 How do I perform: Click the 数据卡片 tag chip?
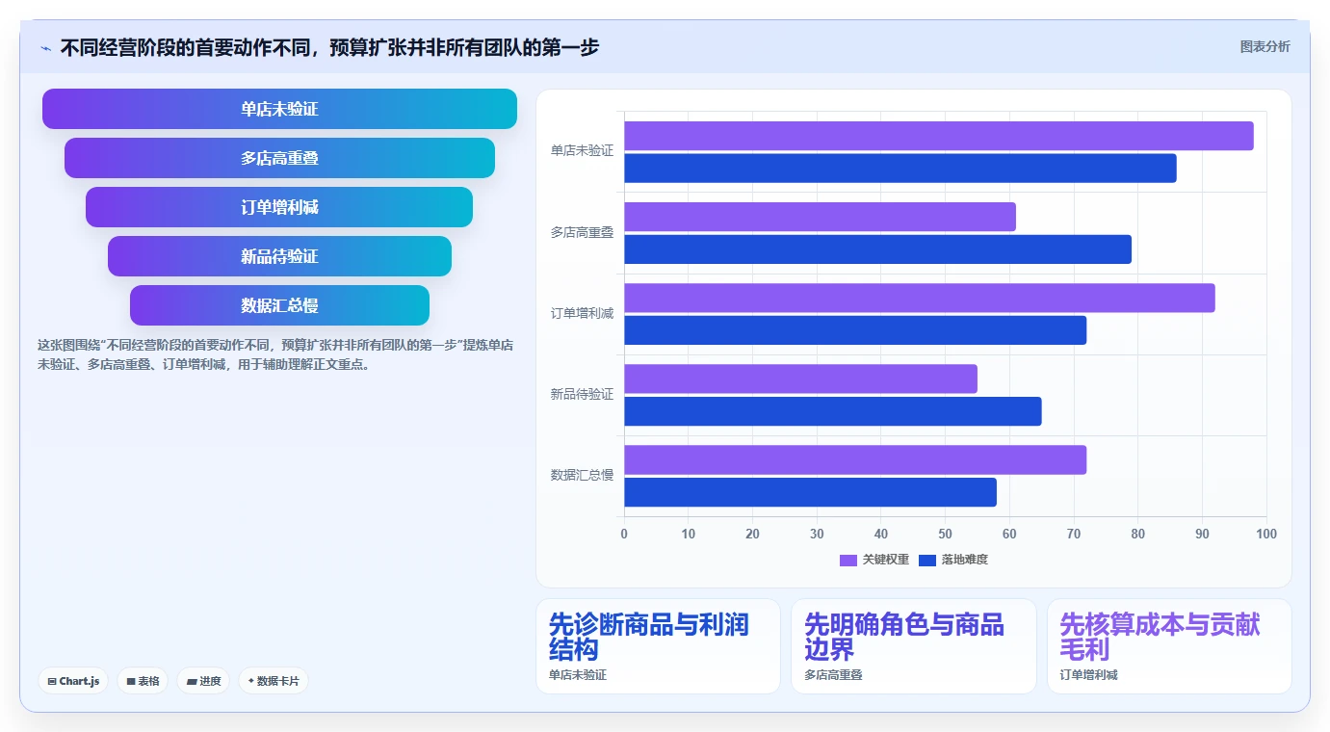274,681
